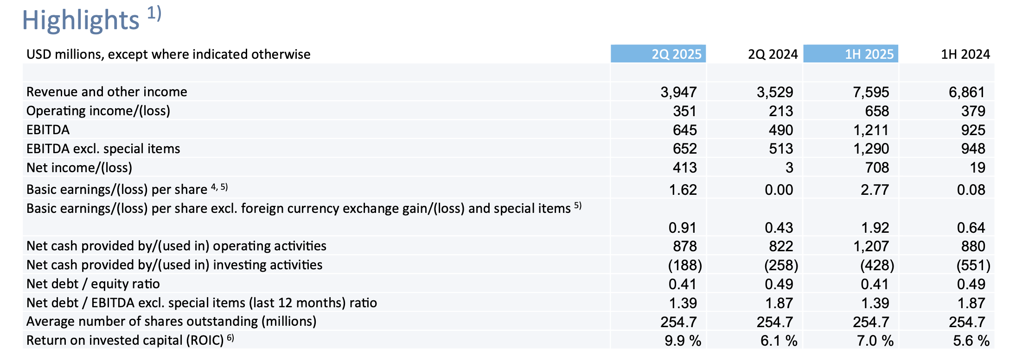Select investing activities 1H 2024 value (551)

tap(973, 265)
